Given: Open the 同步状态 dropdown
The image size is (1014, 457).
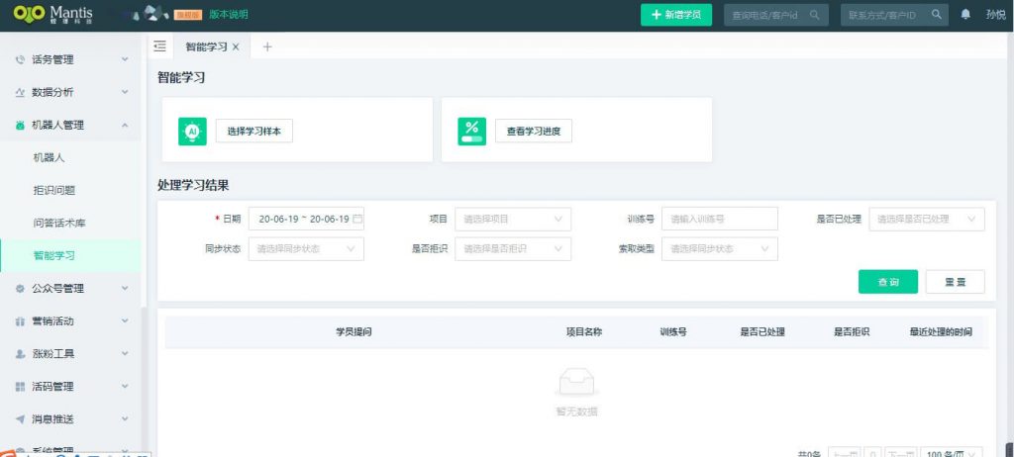Looking at the screenshot, I should (x=306, y=249).
